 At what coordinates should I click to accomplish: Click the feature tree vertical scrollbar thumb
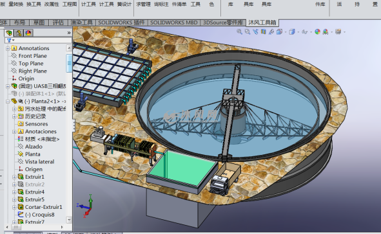pos(69,63)
